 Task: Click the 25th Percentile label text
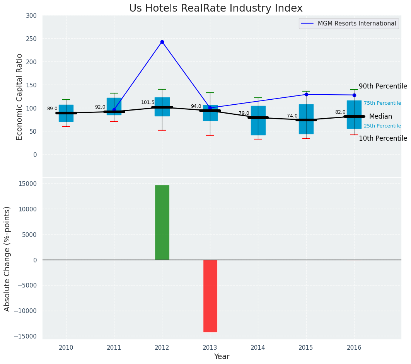click(382, 126)
